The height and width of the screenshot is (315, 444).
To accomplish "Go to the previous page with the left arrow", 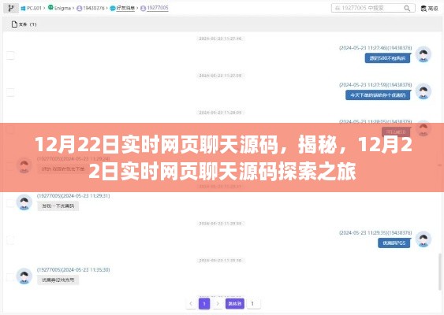I will coord(191,304).
